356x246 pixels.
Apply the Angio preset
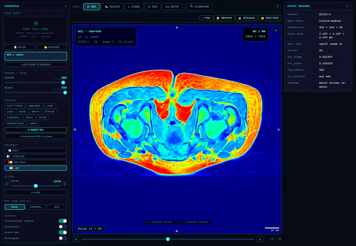(33, 123)
